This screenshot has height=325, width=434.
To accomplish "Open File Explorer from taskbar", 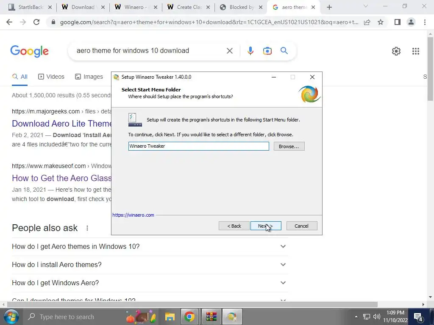I will (x=170, y=317).
